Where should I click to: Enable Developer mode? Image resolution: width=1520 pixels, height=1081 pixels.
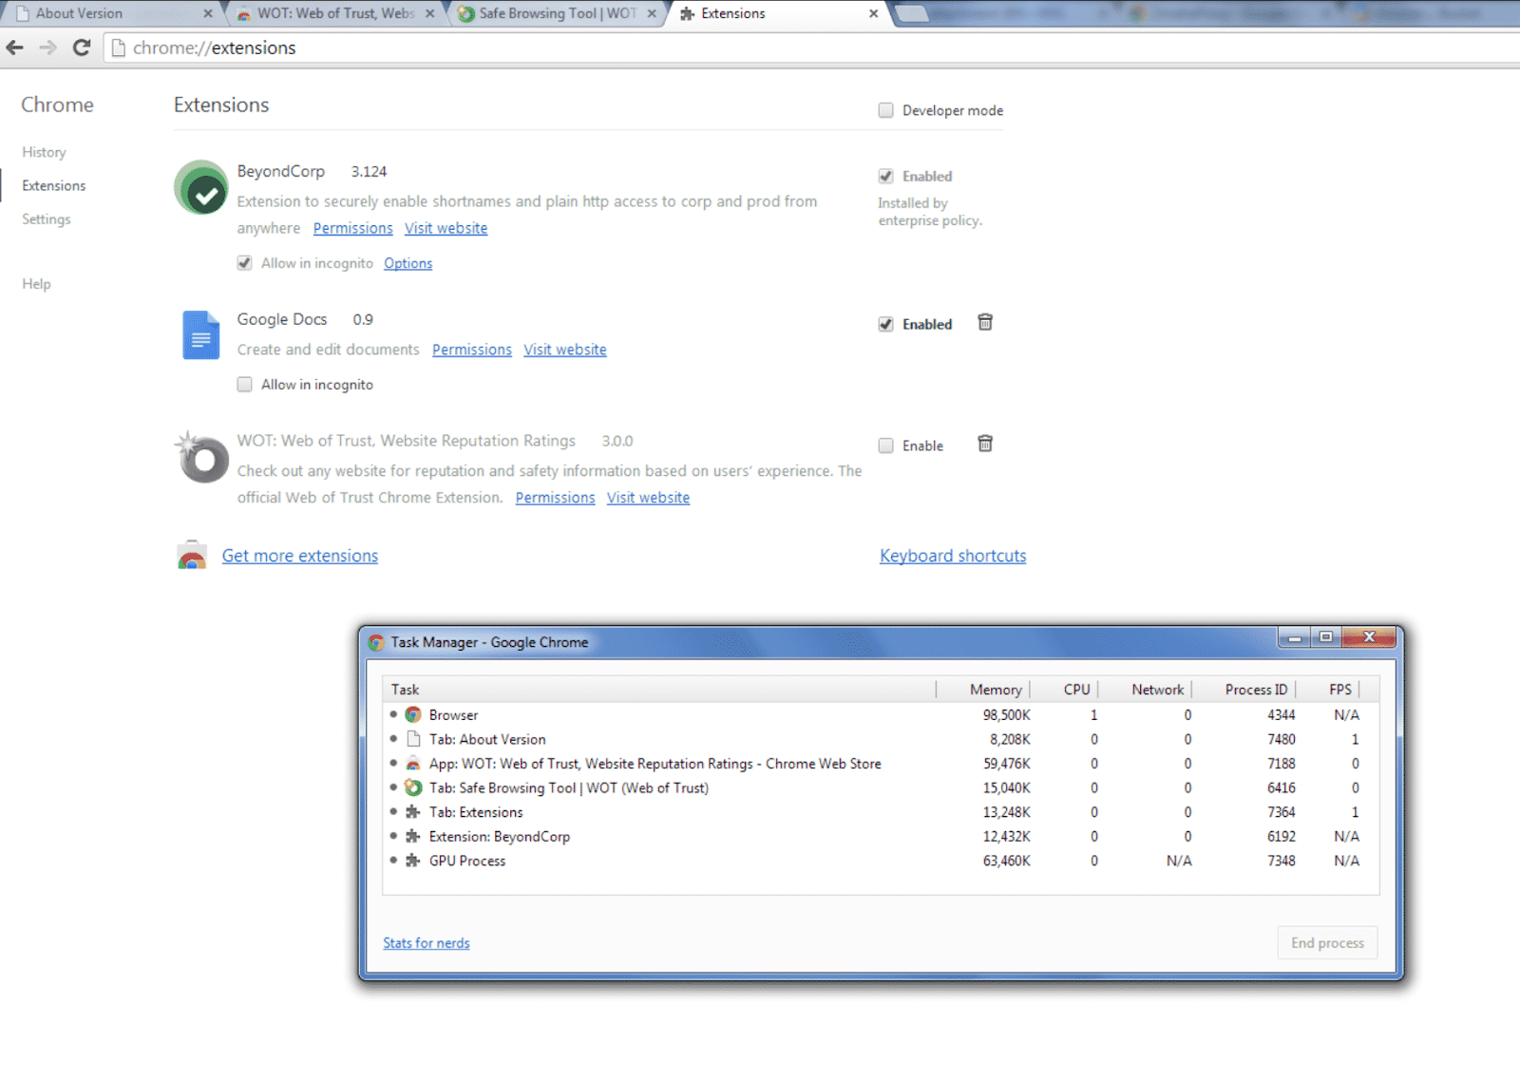(x=884, y=110)
